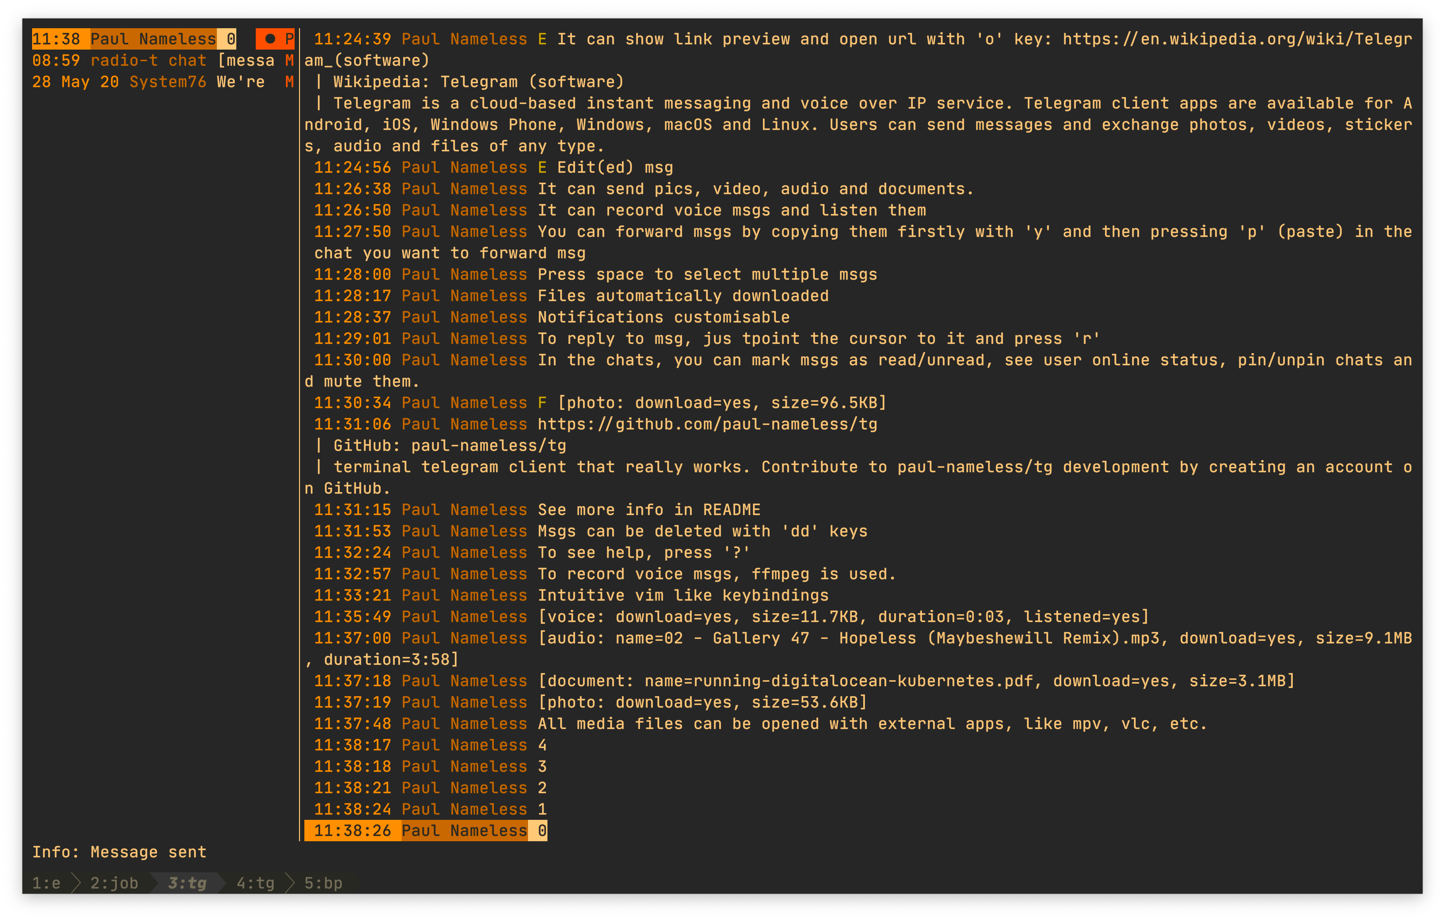Select the "Msgs can be deleted with 'dd'" message
Screen dimensions: 1445x920
point(590,531)
